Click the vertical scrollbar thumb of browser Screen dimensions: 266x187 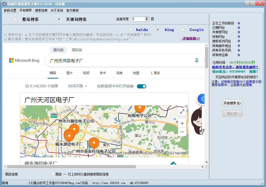click(x=206, y=58)
